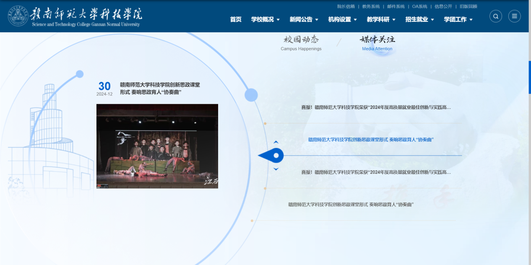Screen dimensions: 531x265
Task: Open the 邮件系统 link
Action: [x=396, y=6]
